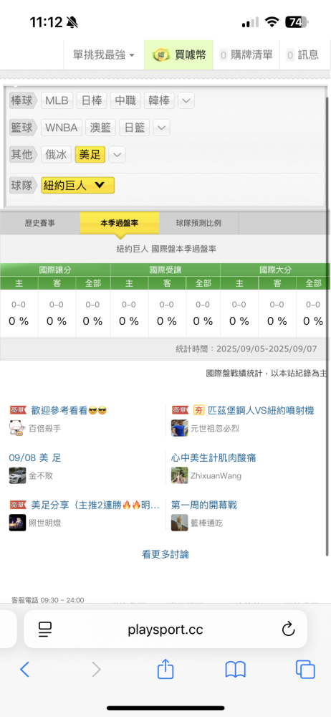Tap 看更多討論 link

[x=165, y=554]
